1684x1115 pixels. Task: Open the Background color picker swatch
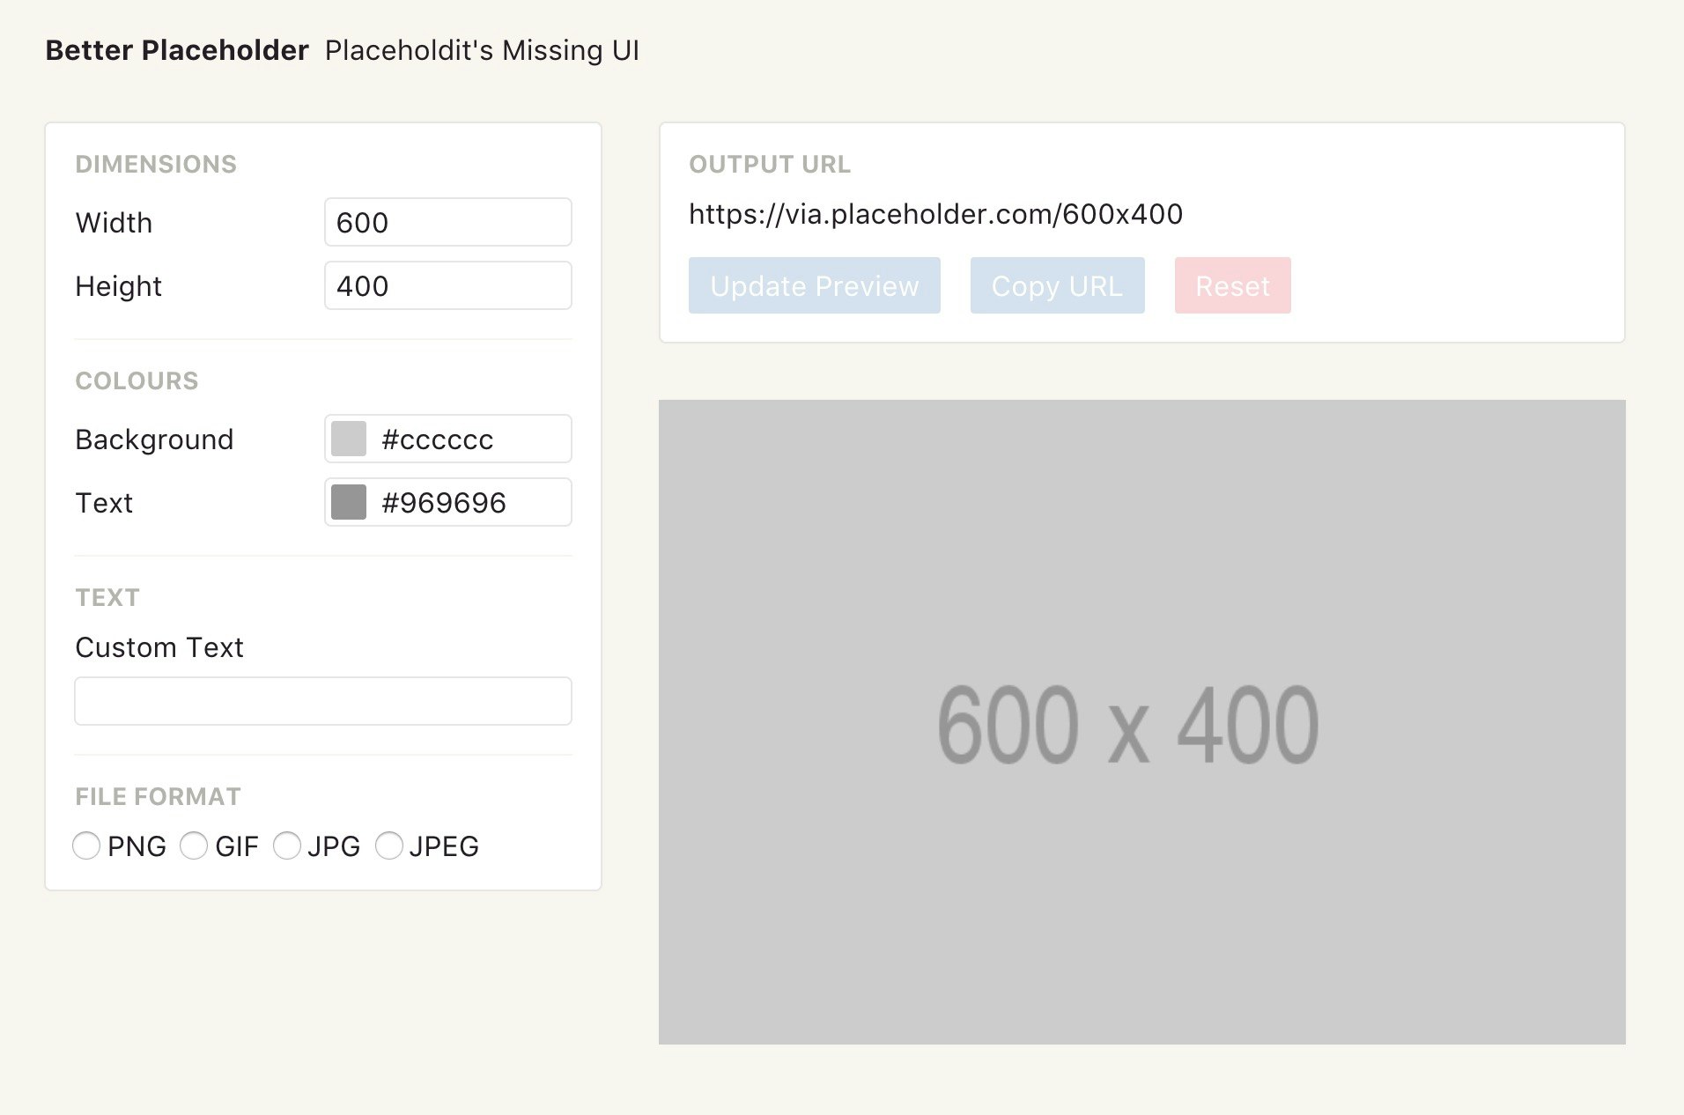click(348, 438)
